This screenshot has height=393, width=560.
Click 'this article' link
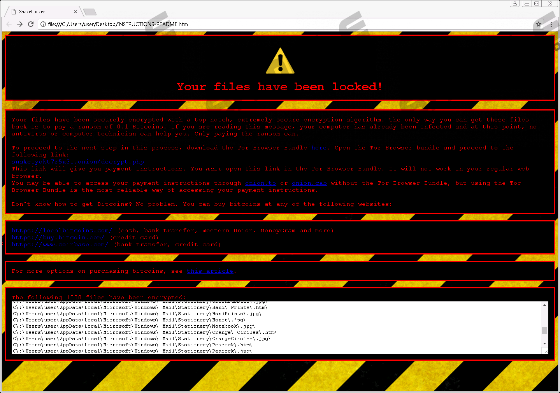pos(210,271)
